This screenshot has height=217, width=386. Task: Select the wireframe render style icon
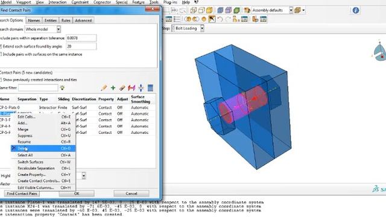click(x=194, y=10)
